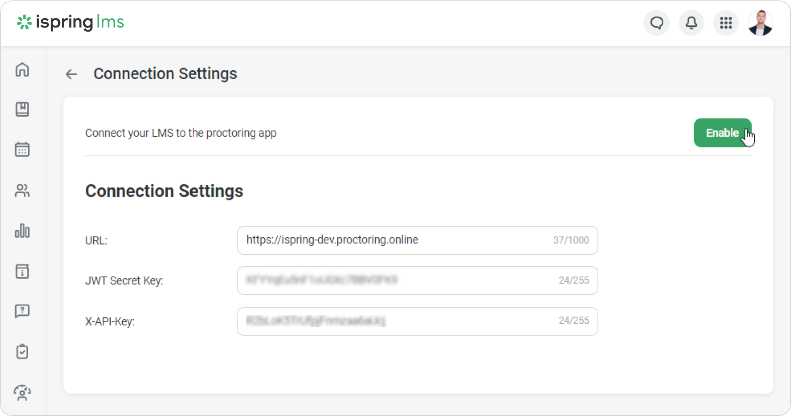Select the X-API-Key input field
The width and height of the screenshot is (791, 416).
point(396,321)
